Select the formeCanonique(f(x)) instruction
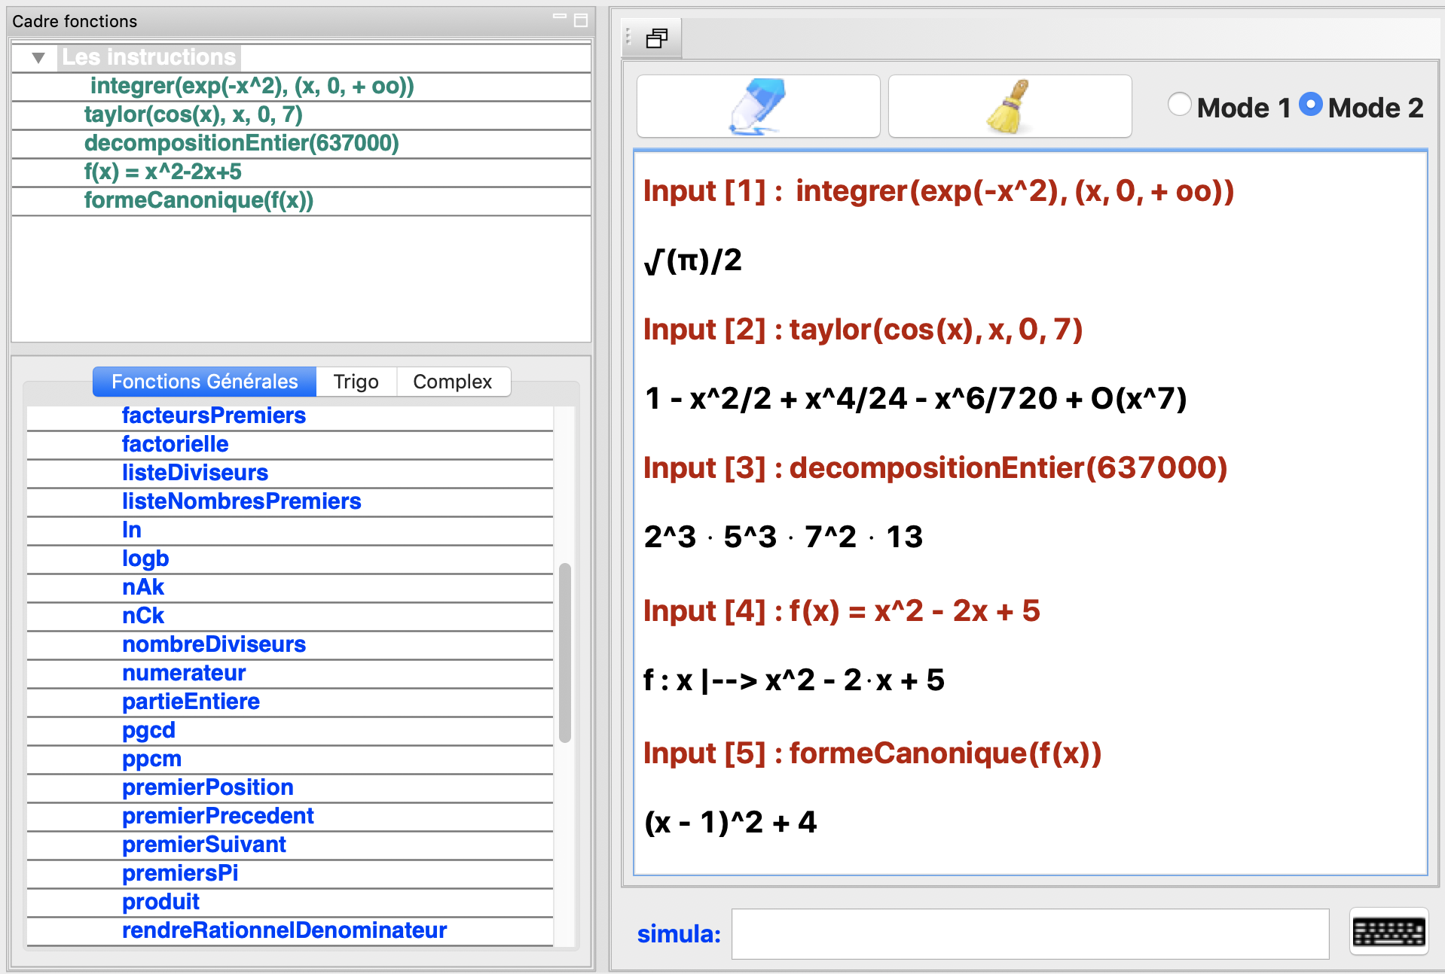 point(199,200)
